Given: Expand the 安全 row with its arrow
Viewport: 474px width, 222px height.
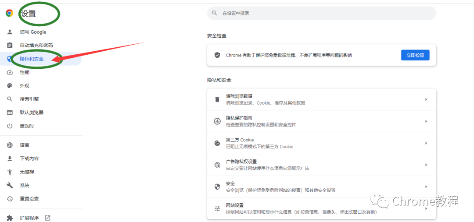Looking at the screenshot, I should (x=426, y=187).
